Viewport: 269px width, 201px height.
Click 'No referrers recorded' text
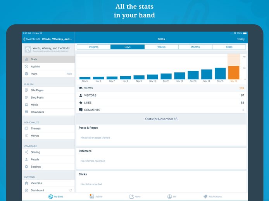click(93, 161)
